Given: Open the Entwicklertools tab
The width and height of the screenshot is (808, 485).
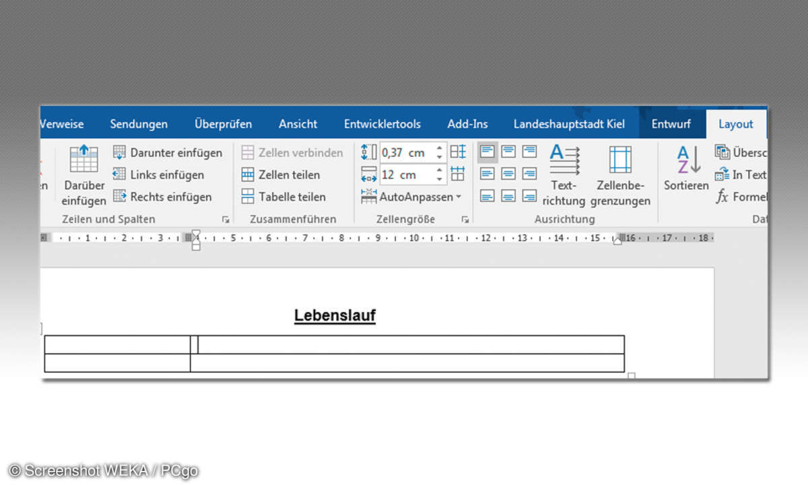Looking at the screenshot, I should [382, 124].
